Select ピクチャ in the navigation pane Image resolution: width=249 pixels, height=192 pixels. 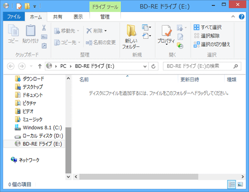click(25, 103)
